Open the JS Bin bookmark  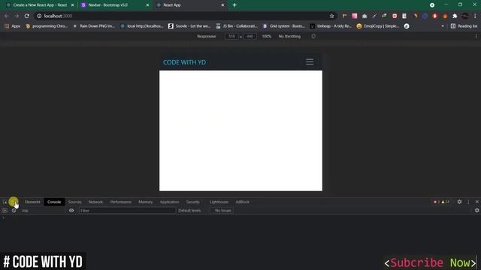point(237,26)
